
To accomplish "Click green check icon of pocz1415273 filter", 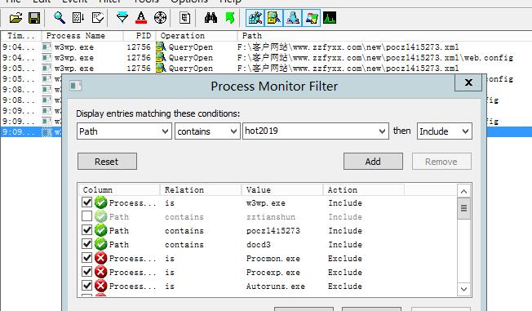I will pyautogui.click(x=100, y=230).
